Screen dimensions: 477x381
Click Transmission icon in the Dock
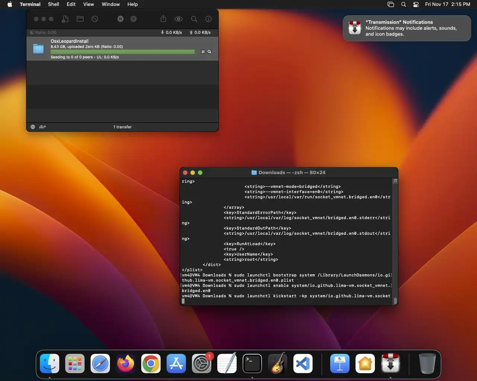pyautogui.click(x=391, y=364)
